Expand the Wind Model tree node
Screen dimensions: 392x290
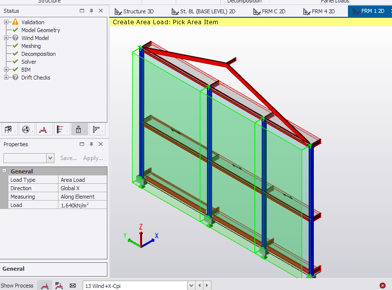point(6,38)
